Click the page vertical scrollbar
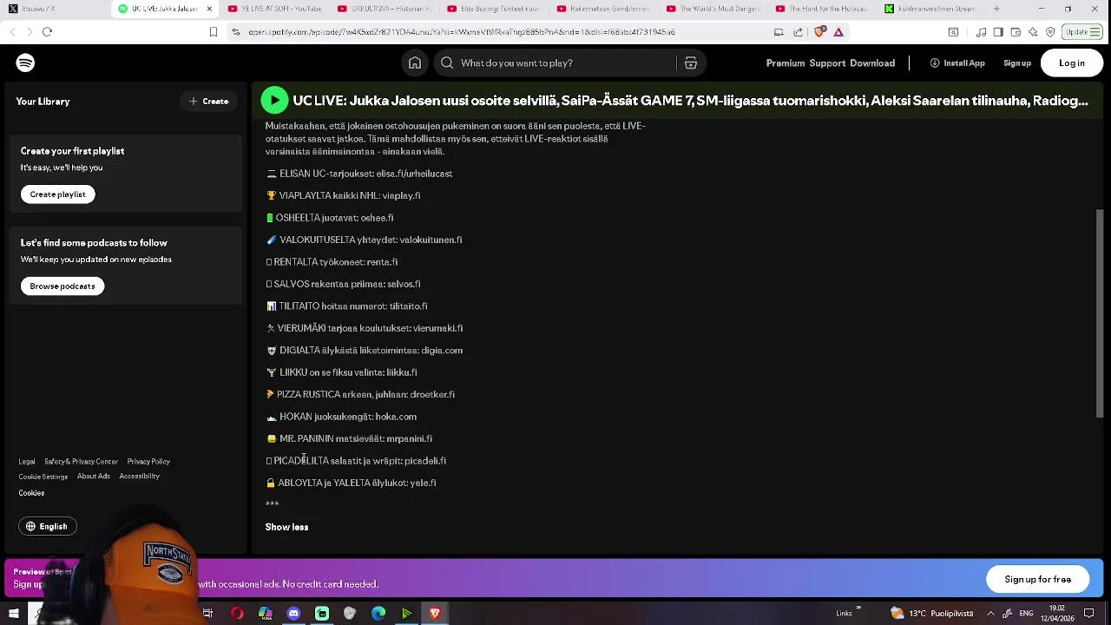Screen dimensions: 1111x625 pos(1101,314)
